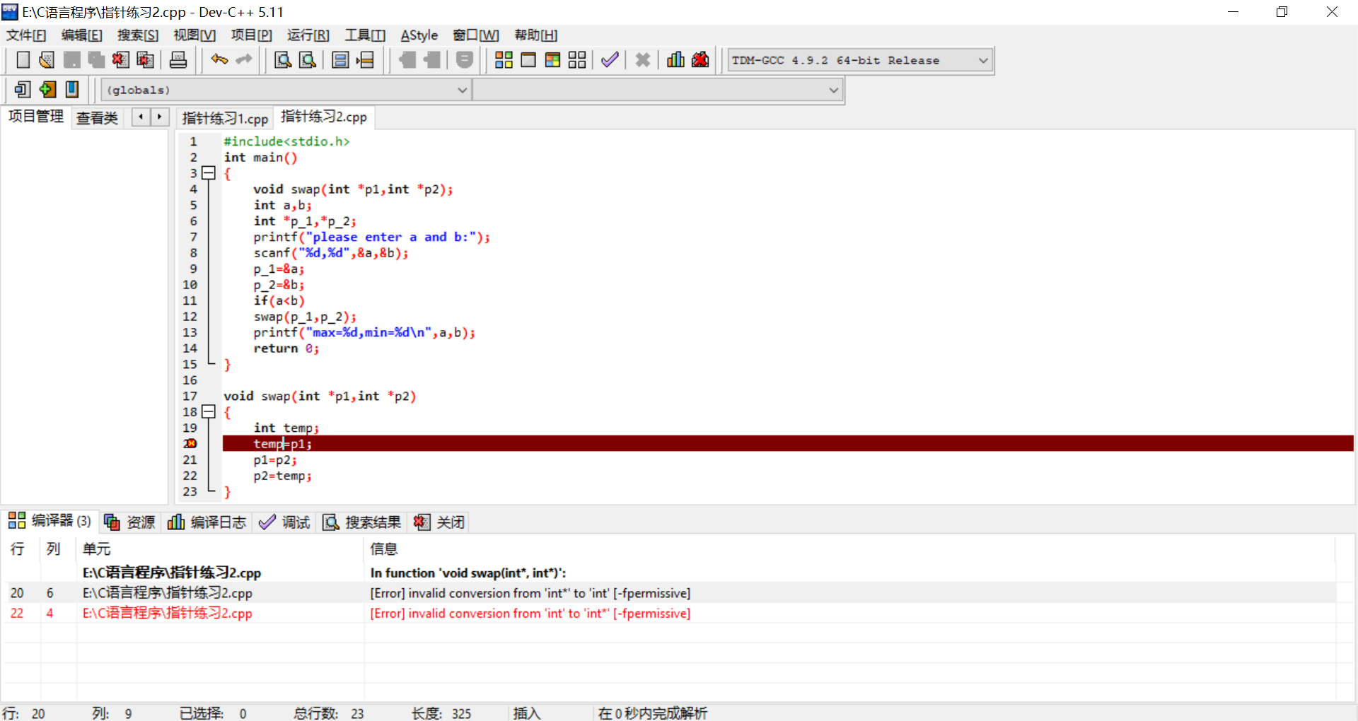Click the grayed-out indent icon
Viewport: 1358px width, 721px height.
pyautogui.click(x=432, y=60)
